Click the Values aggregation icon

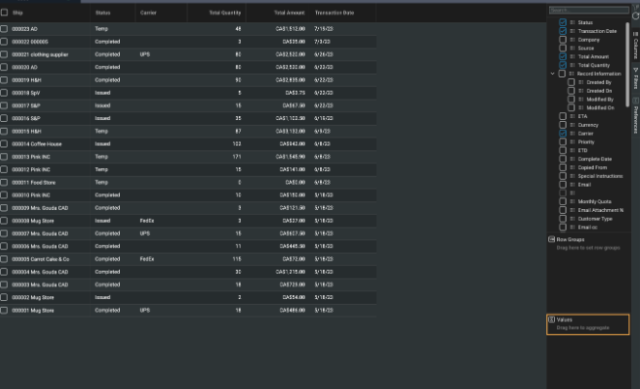point(551,318)
